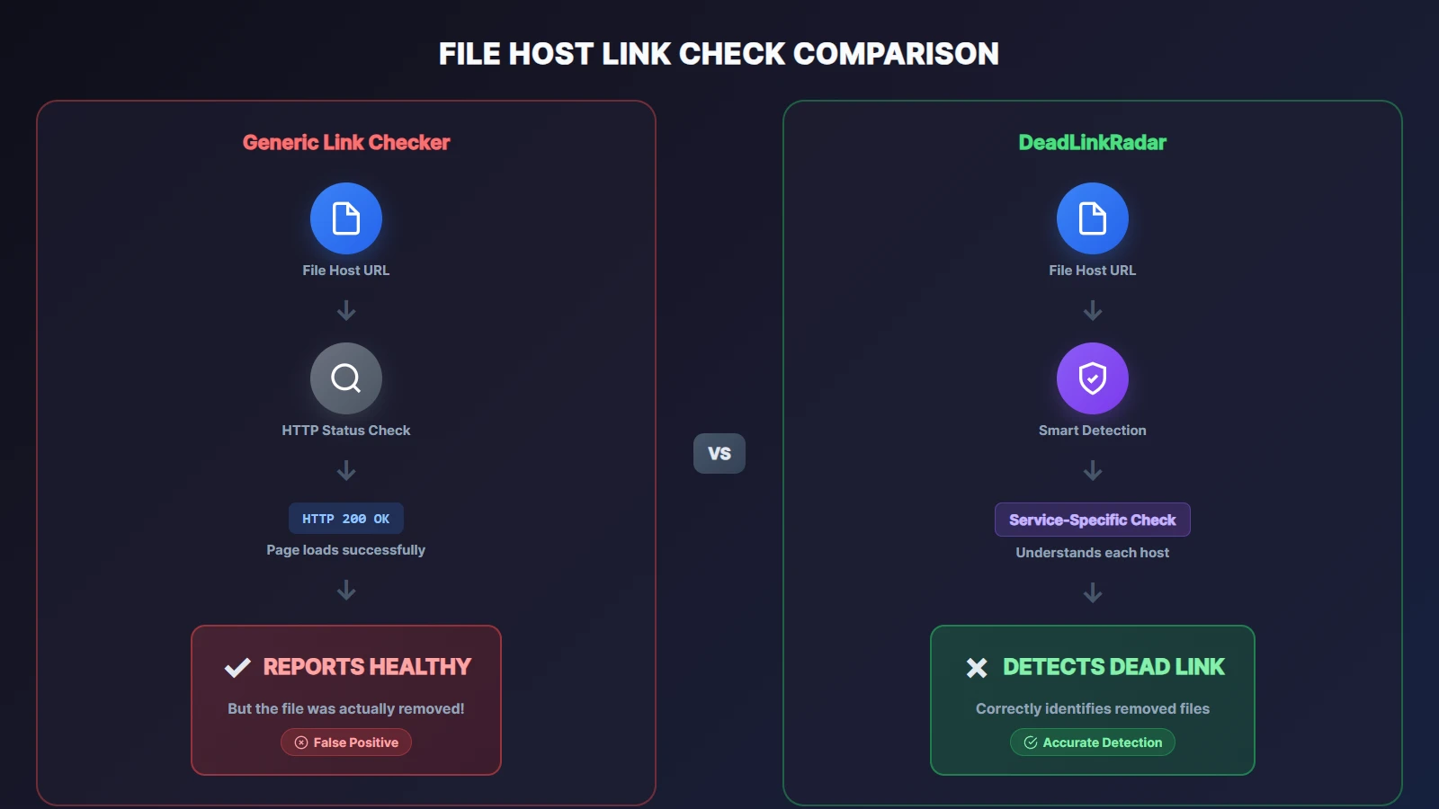Image resolution: width=1439 pixels, height=809 pixels.
Task: Click the arrow below Page loads successfully
Action: point(346,591)
